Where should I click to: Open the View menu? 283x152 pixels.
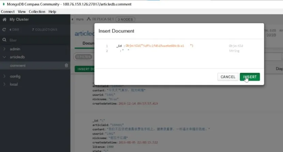pyautogui.click(x=22, y=12)
